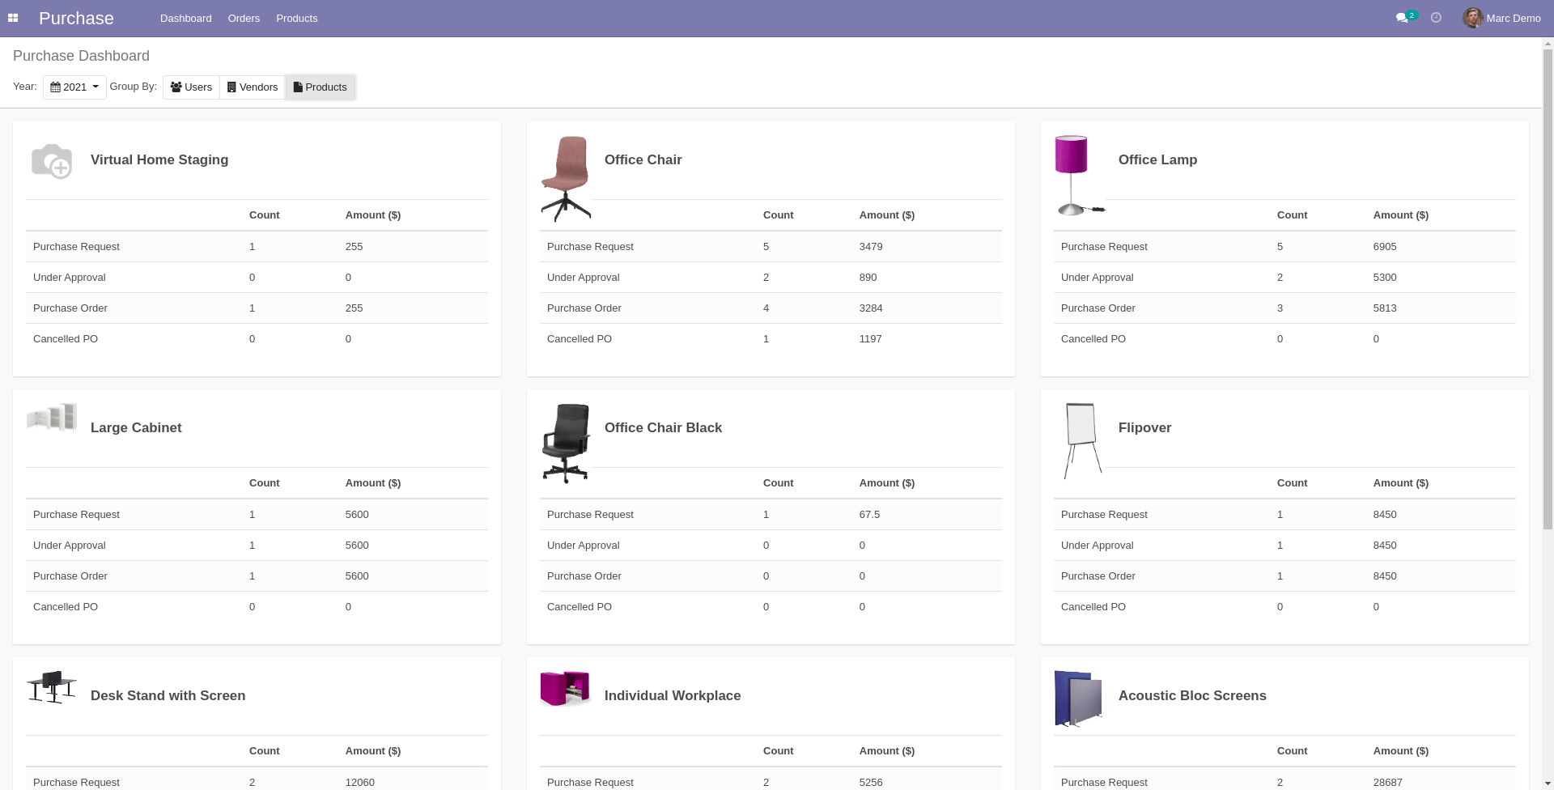Open the Orders menu
The image size is (1554, 790).
244,18
